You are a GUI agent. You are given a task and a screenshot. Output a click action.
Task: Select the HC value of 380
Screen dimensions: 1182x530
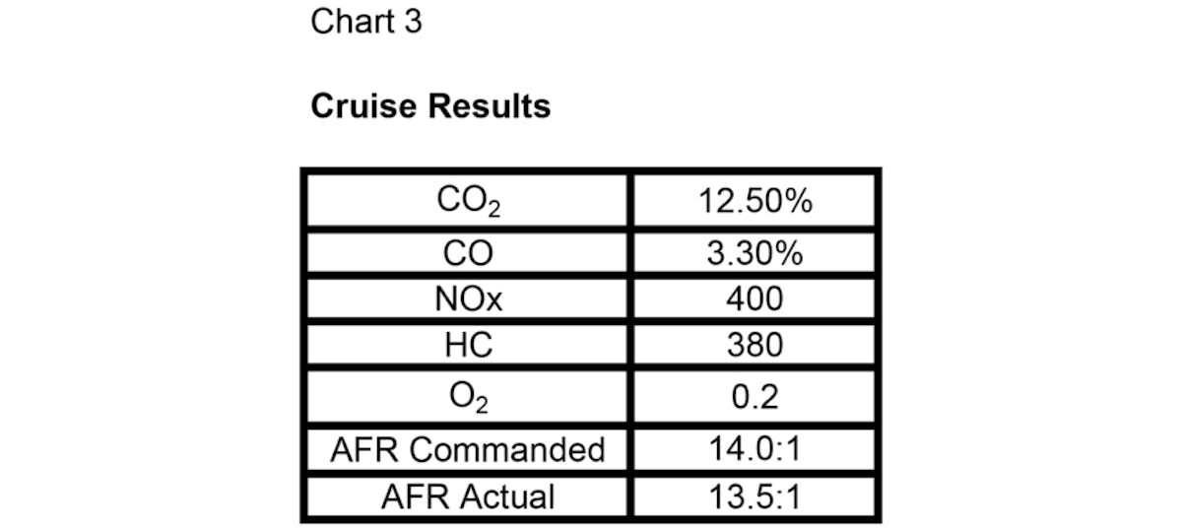click(755, 345)
